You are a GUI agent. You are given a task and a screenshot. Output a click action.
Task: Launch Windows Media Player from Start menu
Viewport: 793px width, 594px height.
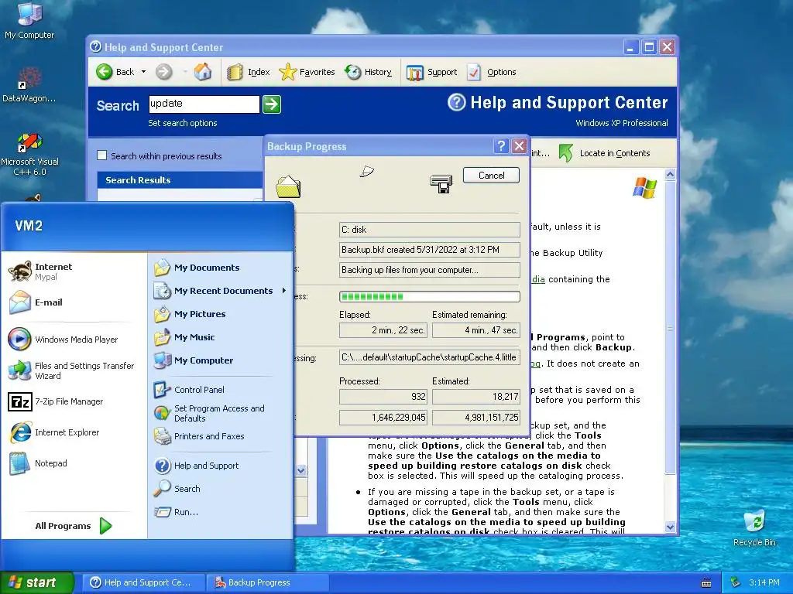74,340
